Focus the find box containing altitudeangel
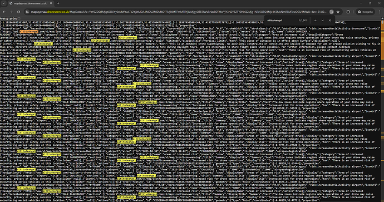The width and height of the screenshot is (384, 202). (x=282, y=21)
